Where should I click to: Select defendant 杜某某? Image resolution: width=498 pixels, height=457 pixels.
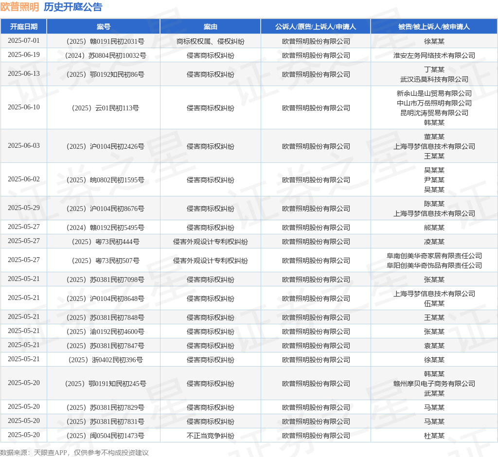[x=434, y=436]
